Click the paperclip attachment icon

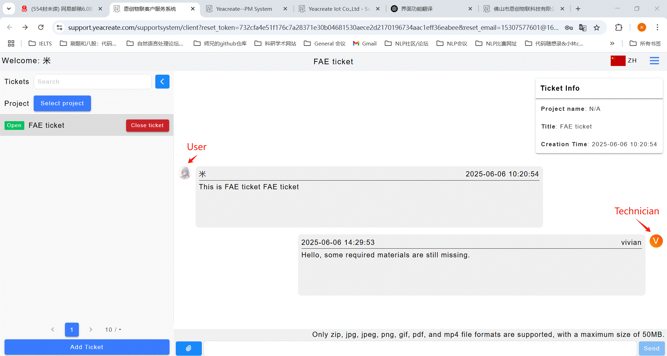pos(189,348)
